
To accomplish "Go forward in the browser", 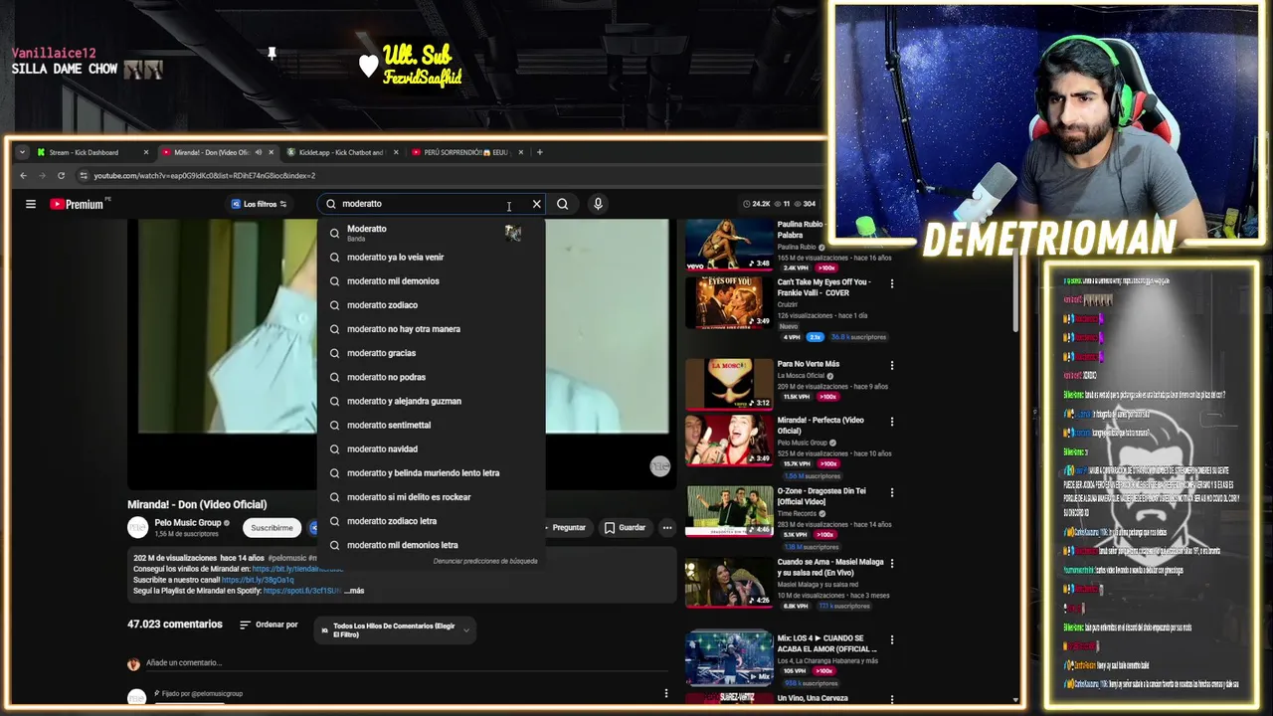I will point(43,176).
